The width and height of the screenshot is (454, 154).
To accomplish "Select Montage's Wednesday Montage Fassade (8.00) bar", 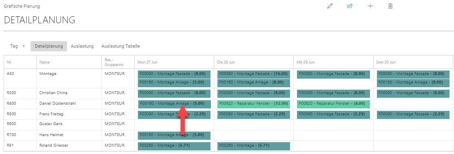I will point(333,74).
